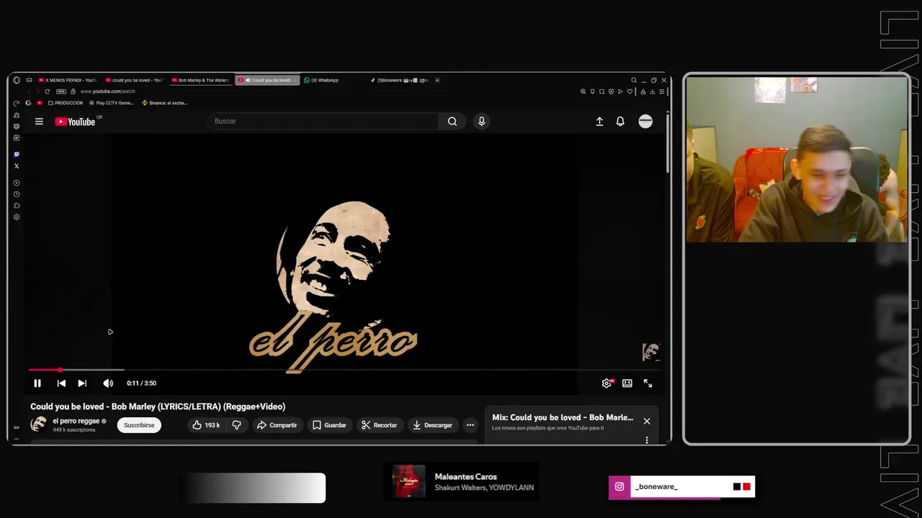The width and height of the screenshot is (922, 518).
Task: Click the Compartir share button
Action: pyautogui.click(x=277, y=425)
